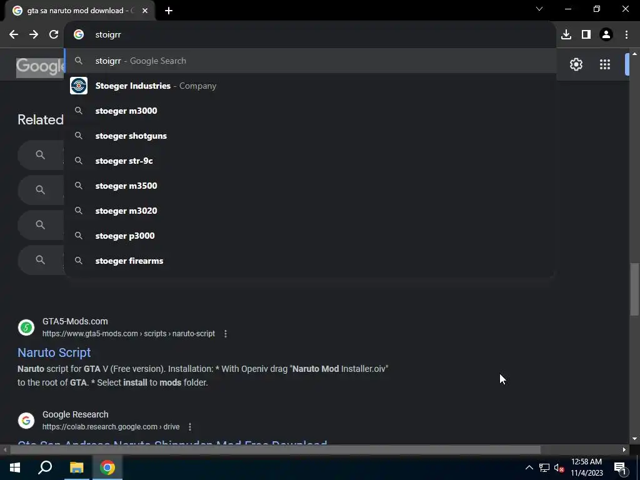Click the muted volume icon in tray
The height and width of the screenshot is (480, 640).
559,467
